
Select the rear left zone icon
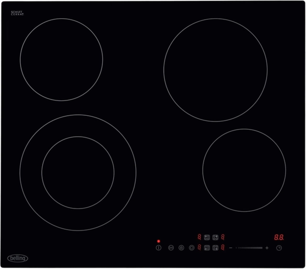pyautogui.click(x=207, y=237)
